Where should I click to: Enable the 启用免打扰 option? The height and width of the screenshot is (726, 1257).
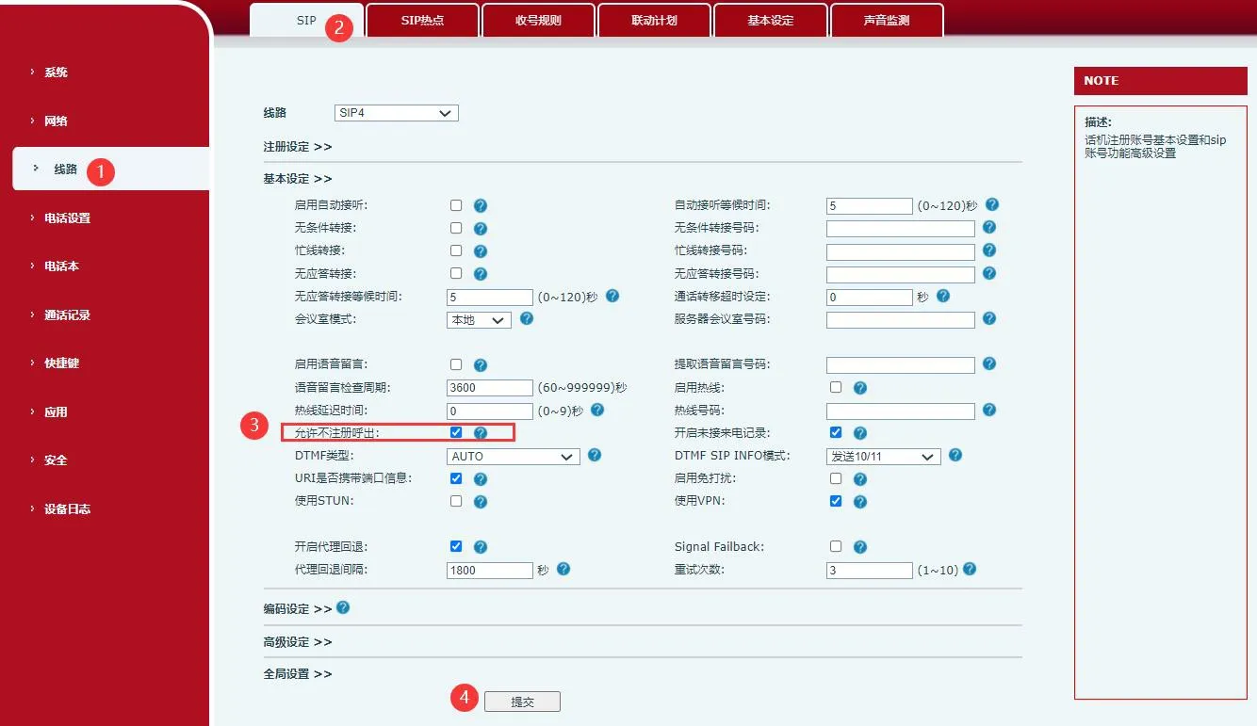pyautogui.click(x=836, y=478)
